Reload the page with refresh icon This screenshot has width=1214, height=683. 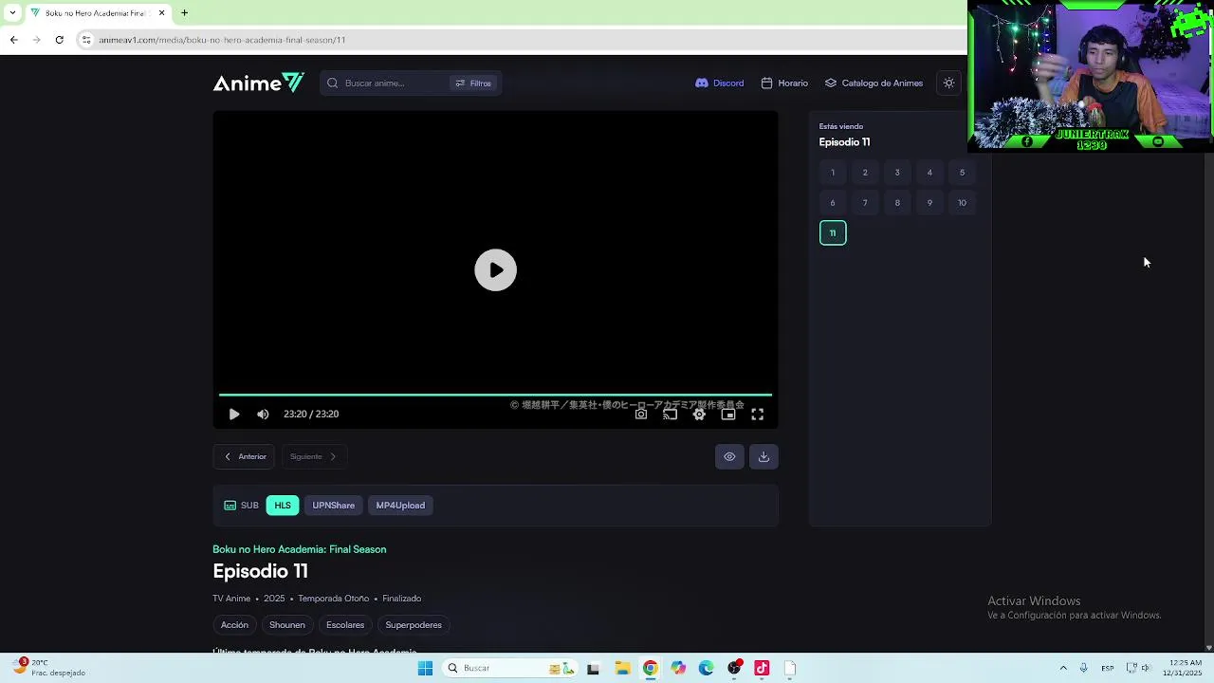pyautogui.click(x=59, y=40)
